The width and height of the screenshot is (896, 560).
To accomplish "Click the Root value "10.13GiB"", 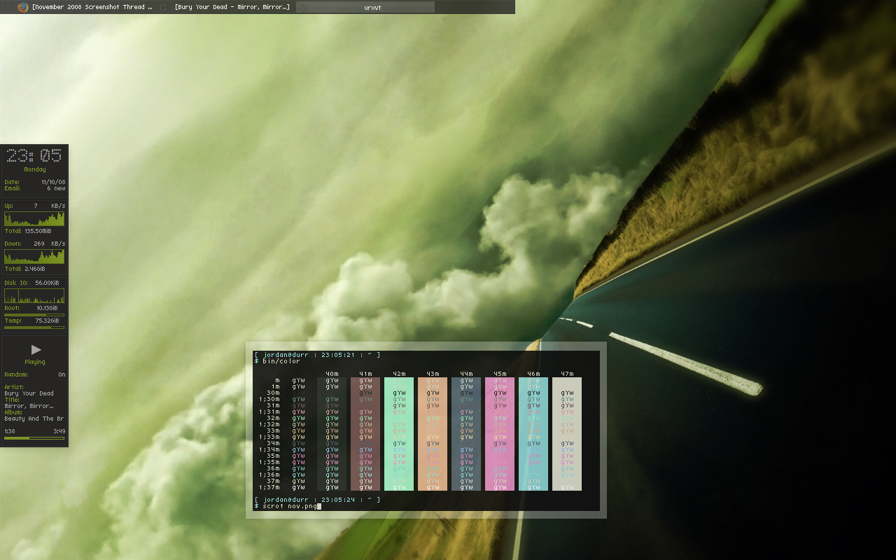I will pos(47,308).
